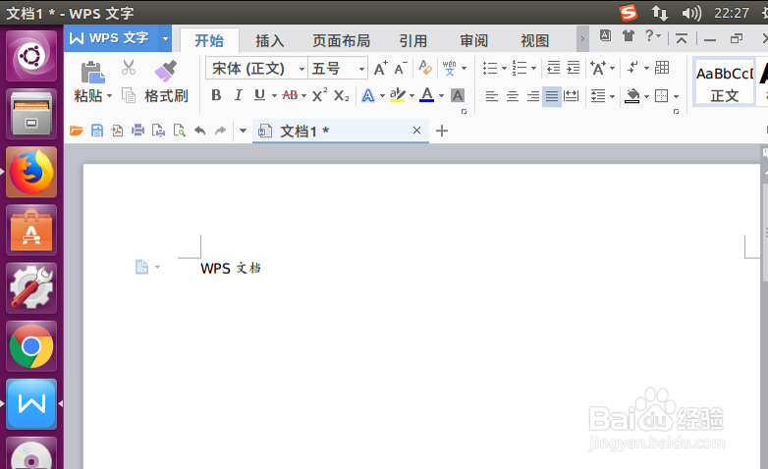Viewport: 768px width, 469px height.
Task: Open paragraph dialog launcher in corner
Action: 676,112
